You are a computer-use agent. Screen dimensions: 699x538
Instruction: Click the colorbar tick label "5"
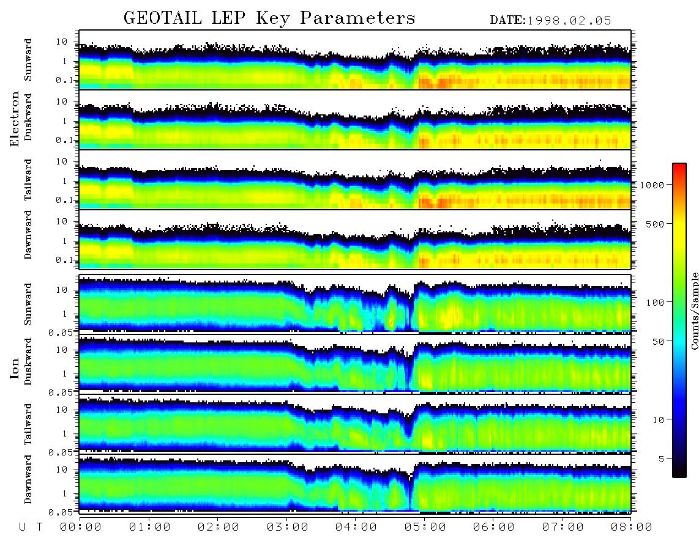click(662, 459)
